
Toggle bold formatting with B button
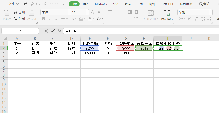pos(43,19)
